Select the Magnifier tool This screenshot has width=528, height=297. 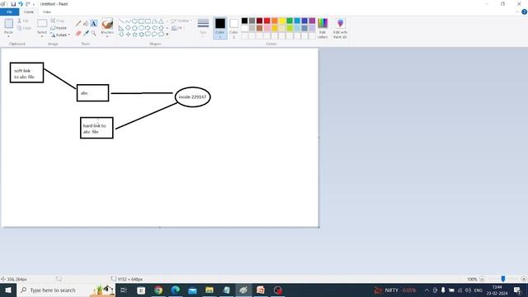[93, 33]
